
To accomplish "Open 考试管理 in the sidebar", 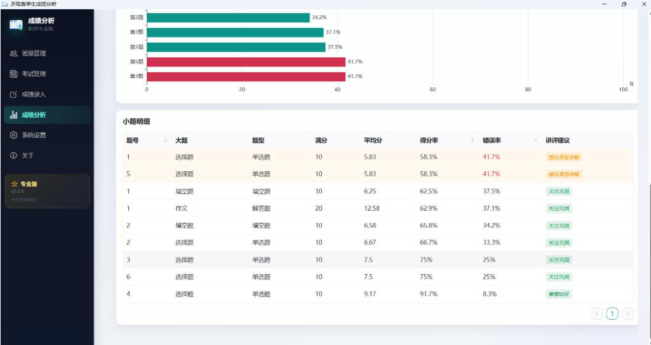I will 47,74.
